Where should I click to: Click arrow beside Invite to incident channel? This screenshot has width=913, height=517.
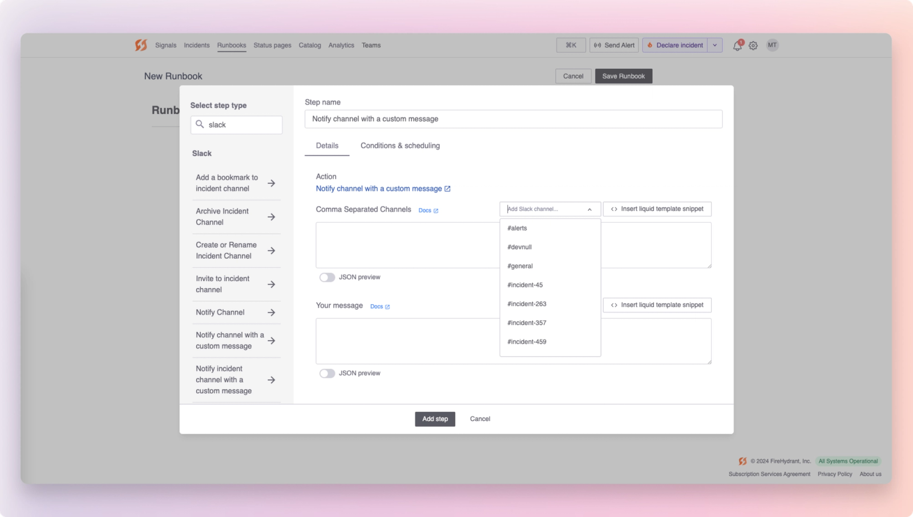pos(272,284)
